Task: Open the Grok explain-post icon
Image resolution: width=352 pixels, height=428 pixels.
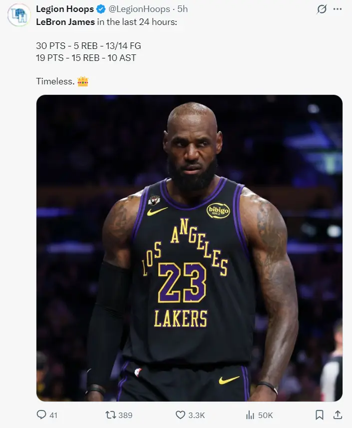Action: (x=322, y=9)
